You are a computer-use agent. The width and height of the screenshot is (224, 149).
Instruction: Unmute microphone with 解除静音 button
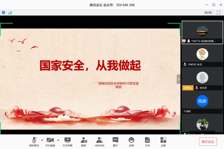[34, 142]
